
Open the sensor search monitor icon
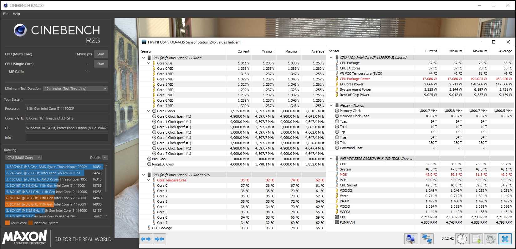(411, 239)
